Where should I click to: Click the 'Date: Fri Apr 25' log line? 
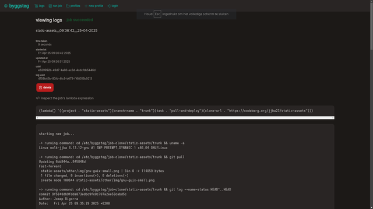pyautogui.click(x=75, y=204)
